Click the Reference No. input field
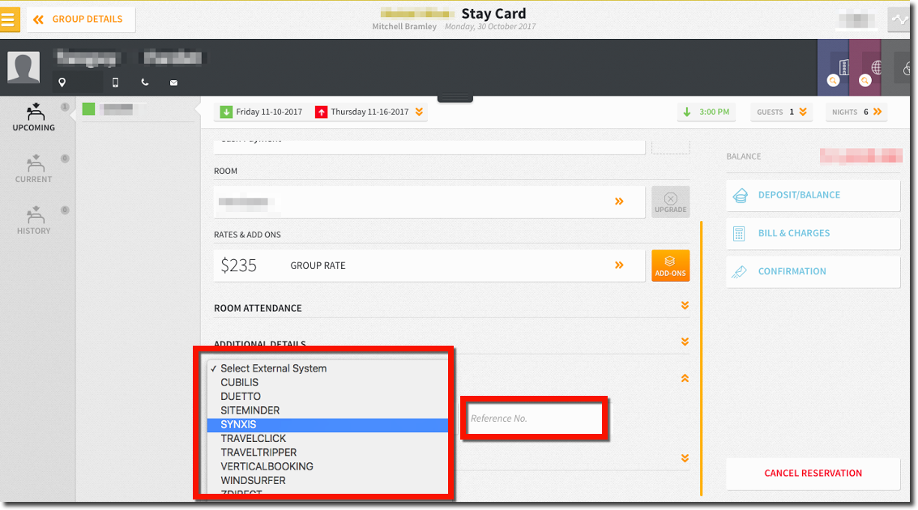Screen dimensions: 918x510 point(534,419)
